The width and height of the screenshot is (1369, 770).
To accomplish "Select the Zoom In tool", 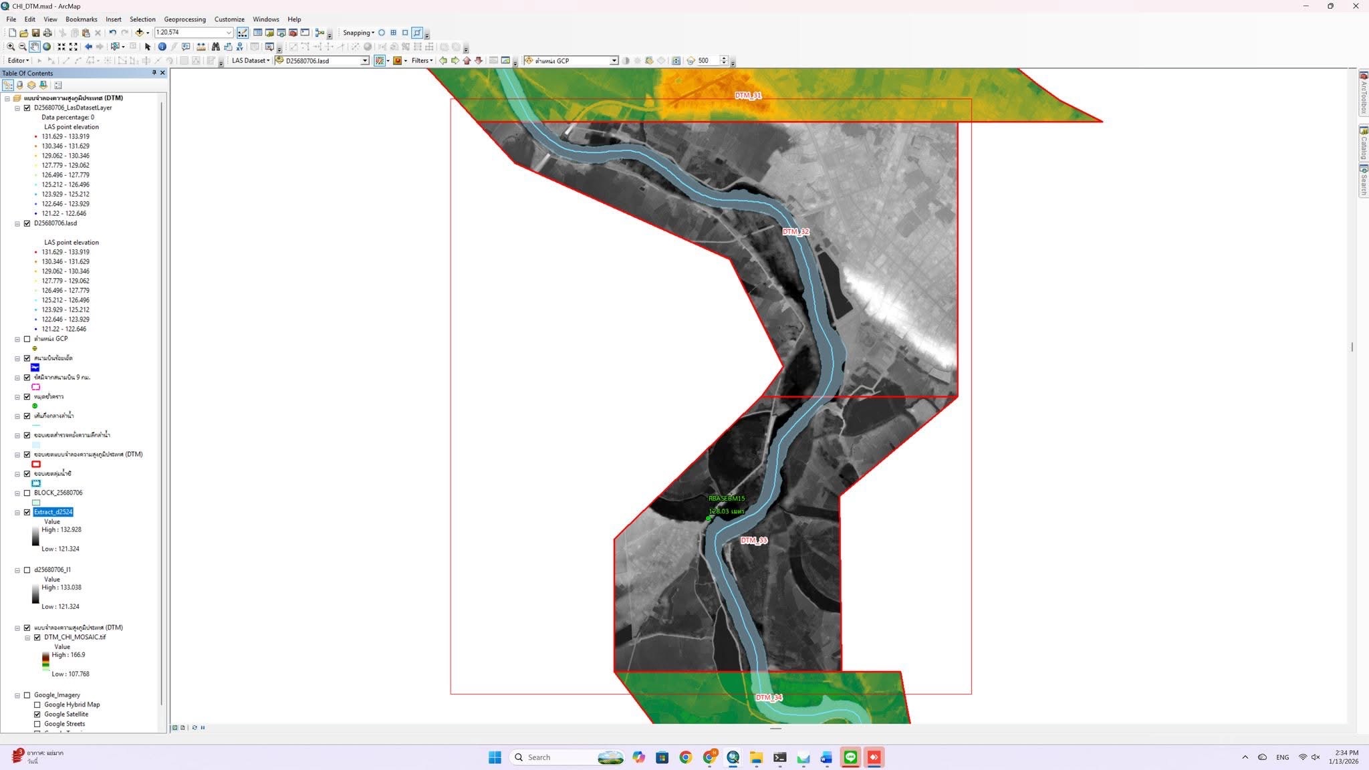I will tap(11, 47).
